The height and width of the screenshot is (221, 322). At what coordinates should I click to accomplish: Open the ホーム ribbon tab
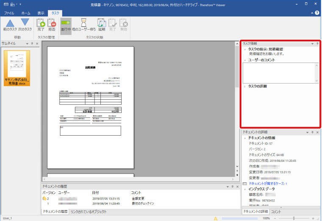pyautogui.click(x=25, y=13)
